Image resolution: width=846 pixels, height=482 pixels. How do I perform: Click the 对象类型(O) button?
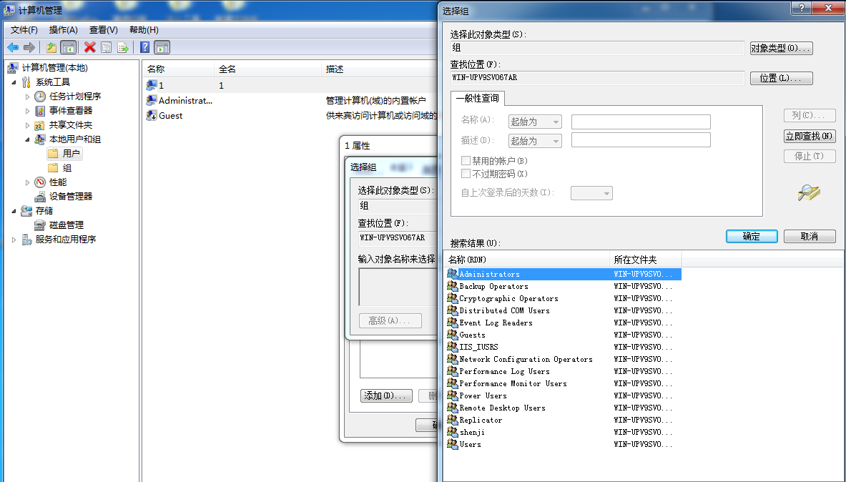point(782,48)
